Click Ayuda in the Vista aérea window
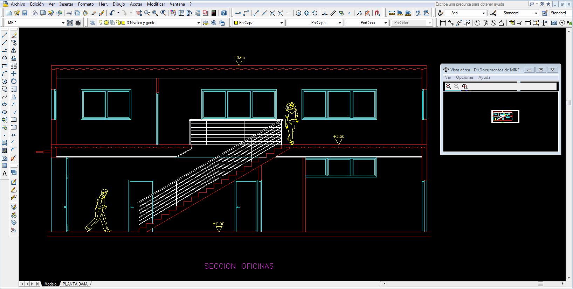 click(484, 77)
